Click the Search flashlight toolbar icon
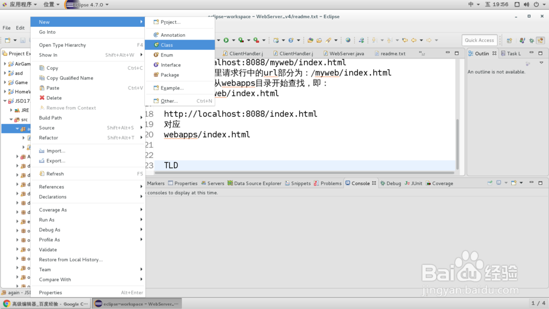The width and height of the screenshot is (549, 309). click(328, 40)
